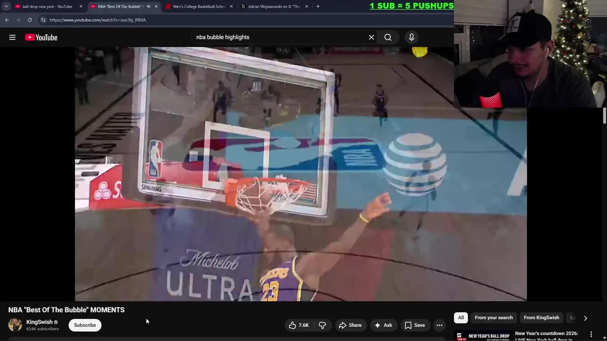
Task: Open the Ask AI button
Action: [383, 325]
